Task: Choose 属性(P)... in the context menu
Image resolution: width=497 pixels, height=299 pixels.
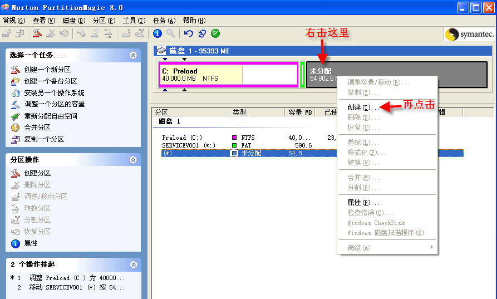Action: pyautogui.click(x=387, y=203)
